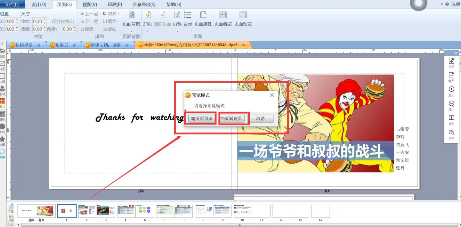Click 删页 in the right floating panel

(451, 78)
